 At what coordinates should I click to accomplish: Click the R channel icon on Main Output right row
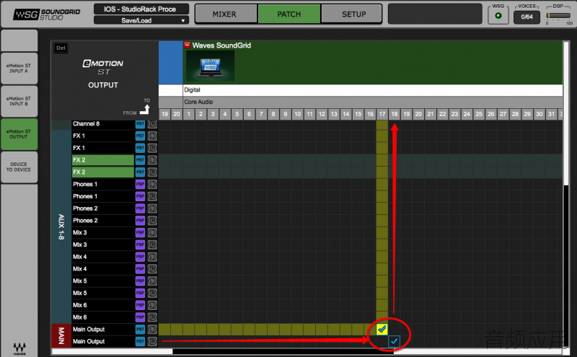point(152,342)
